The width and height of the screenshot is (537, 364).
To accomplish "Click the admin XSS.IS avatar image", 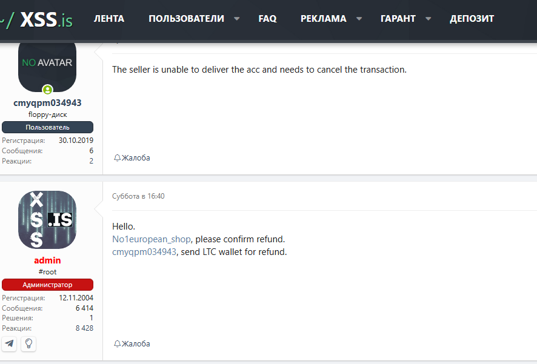I will pyautogui.click(x=47, y=220).
